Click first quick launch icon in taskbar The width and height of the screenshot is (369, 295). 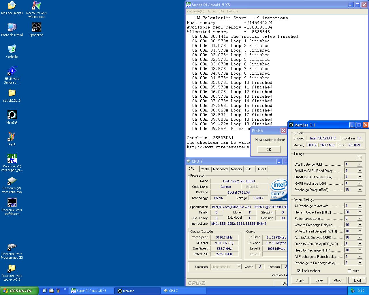pos(45,291)
